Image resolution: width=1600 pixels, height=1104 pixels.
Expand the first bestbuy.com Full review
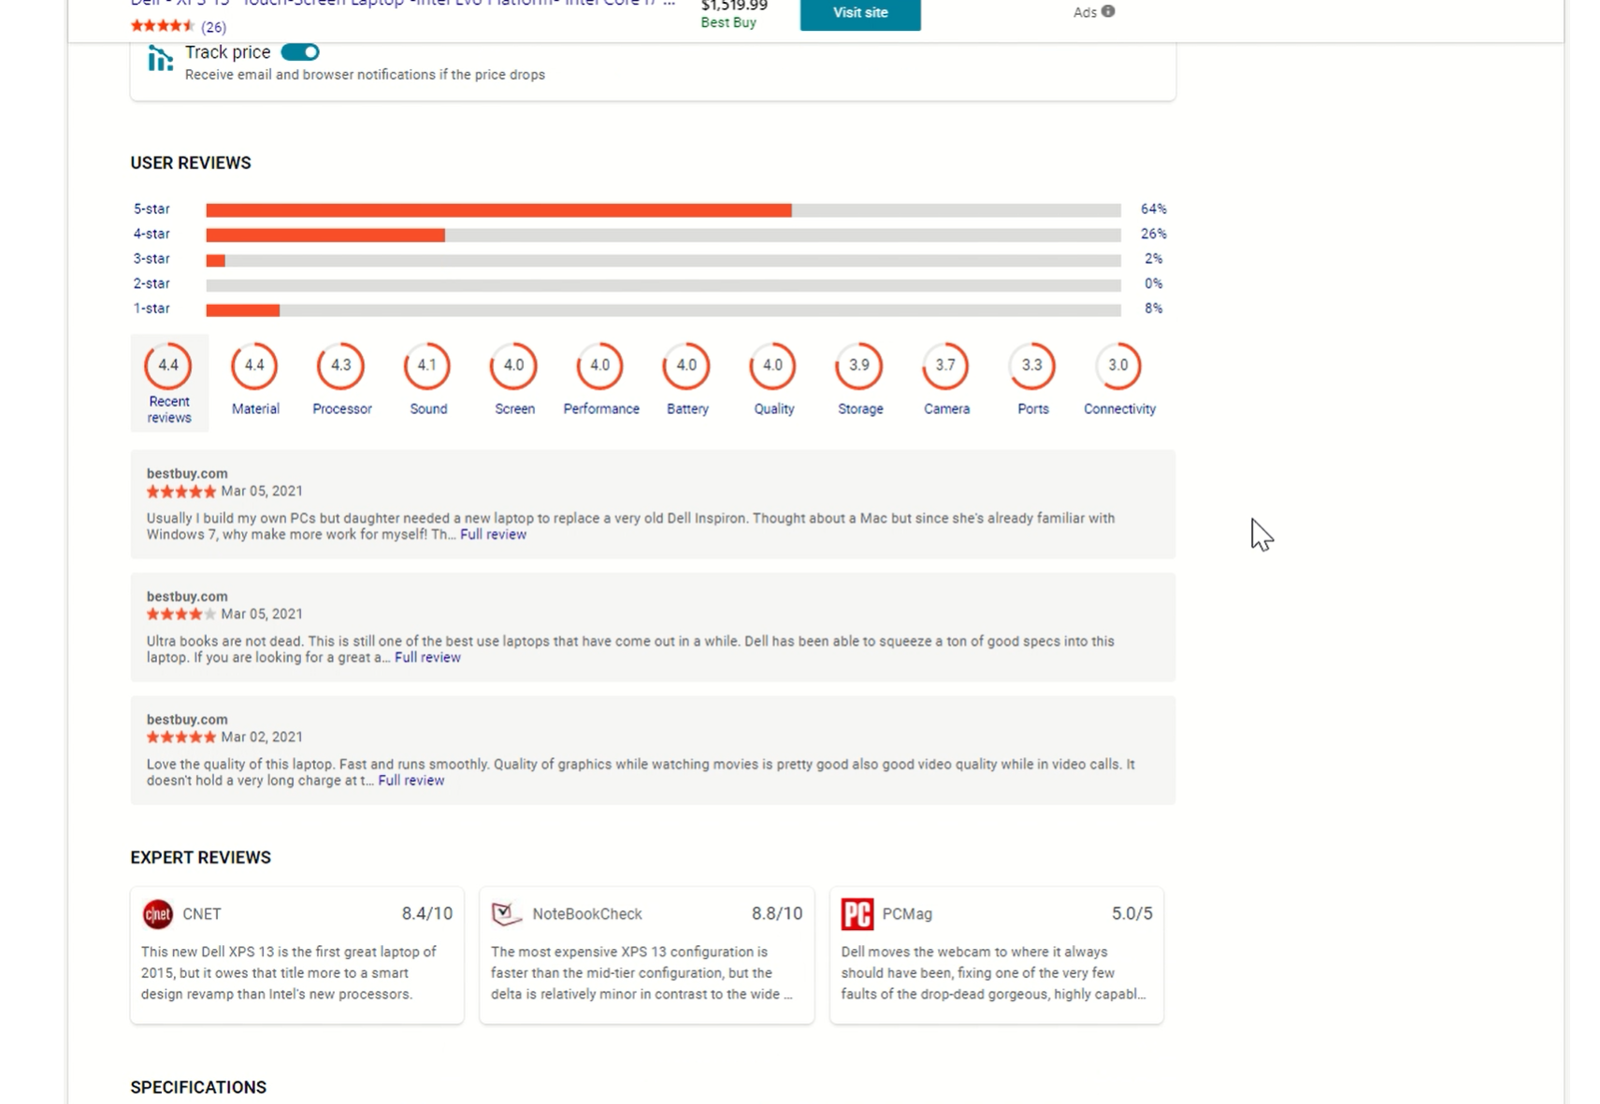(x=494, y=534)
